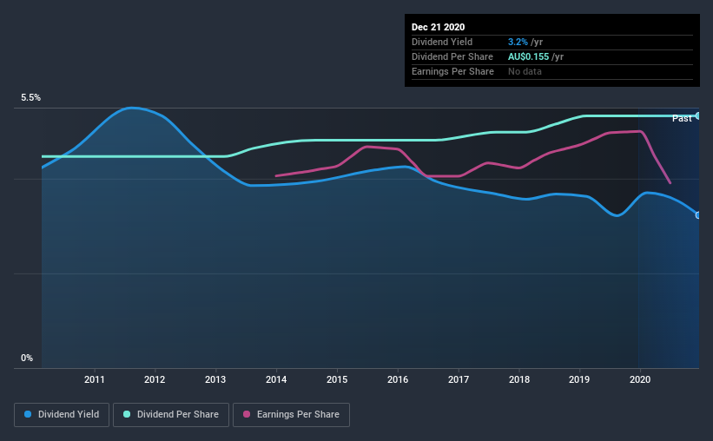Toggle the Dividend Per Share legend button
Viewport: 713px width, 441px height.
coord(171,415)
